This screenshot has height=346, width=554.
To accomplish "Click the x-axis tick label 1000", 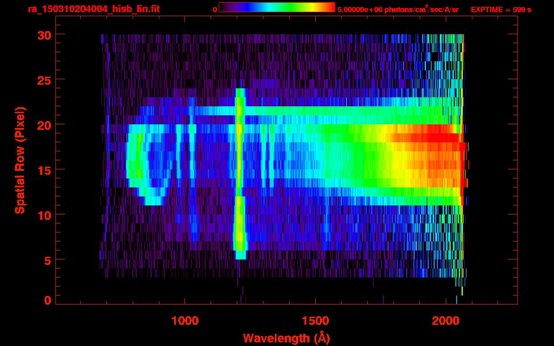I will coord(185,320).
